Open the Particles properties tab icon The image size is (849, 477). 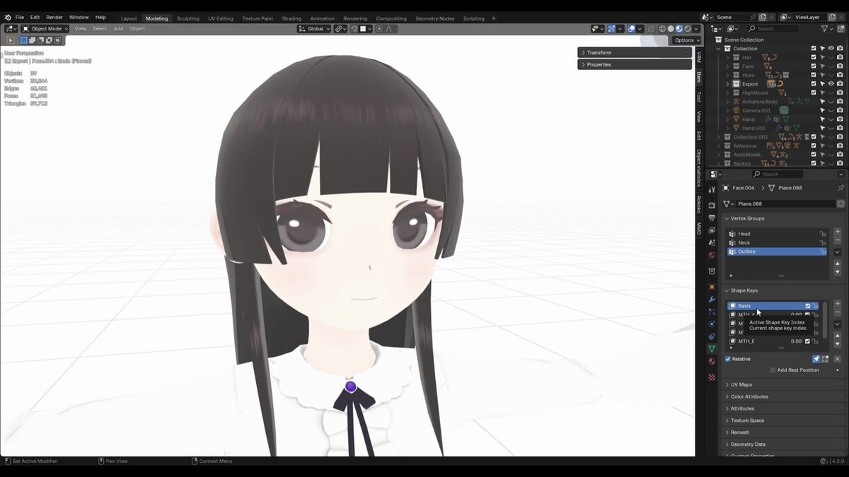point(712,312)
